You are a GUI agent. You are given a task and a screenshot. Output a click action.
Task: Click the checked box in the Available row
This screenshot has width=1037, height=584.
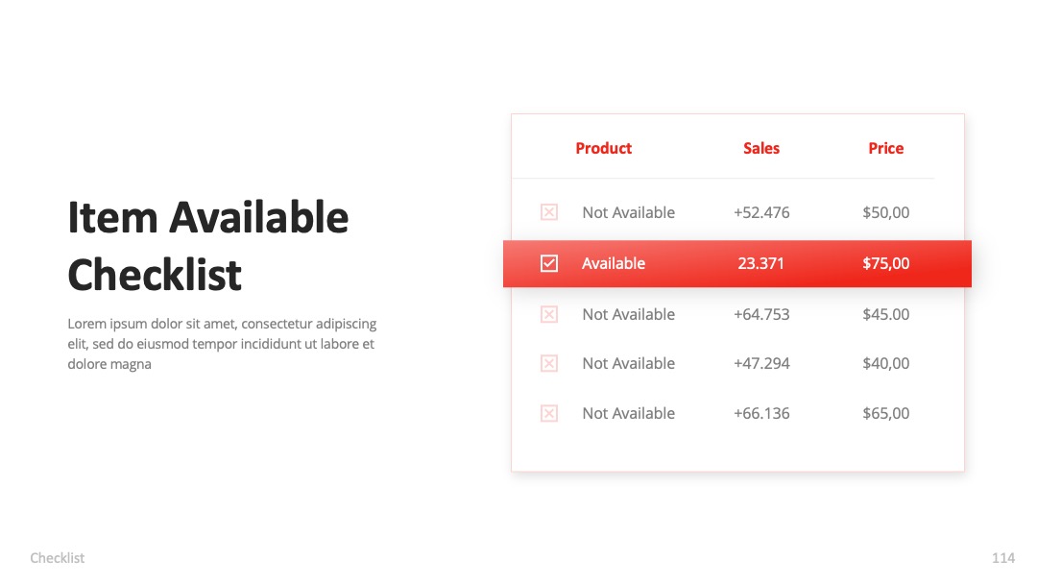pyautogui.click(x=549, y=263)
